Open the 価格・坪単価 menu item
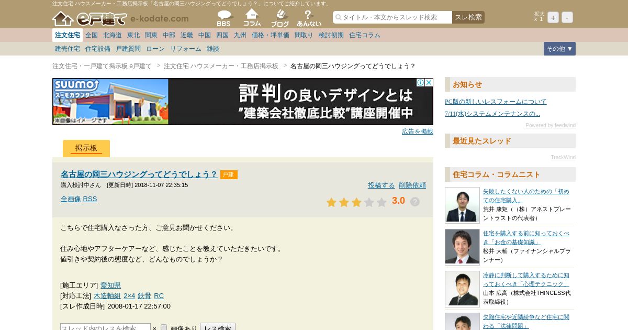This screenshot has width=628, height=330. (x=271, y=35)
